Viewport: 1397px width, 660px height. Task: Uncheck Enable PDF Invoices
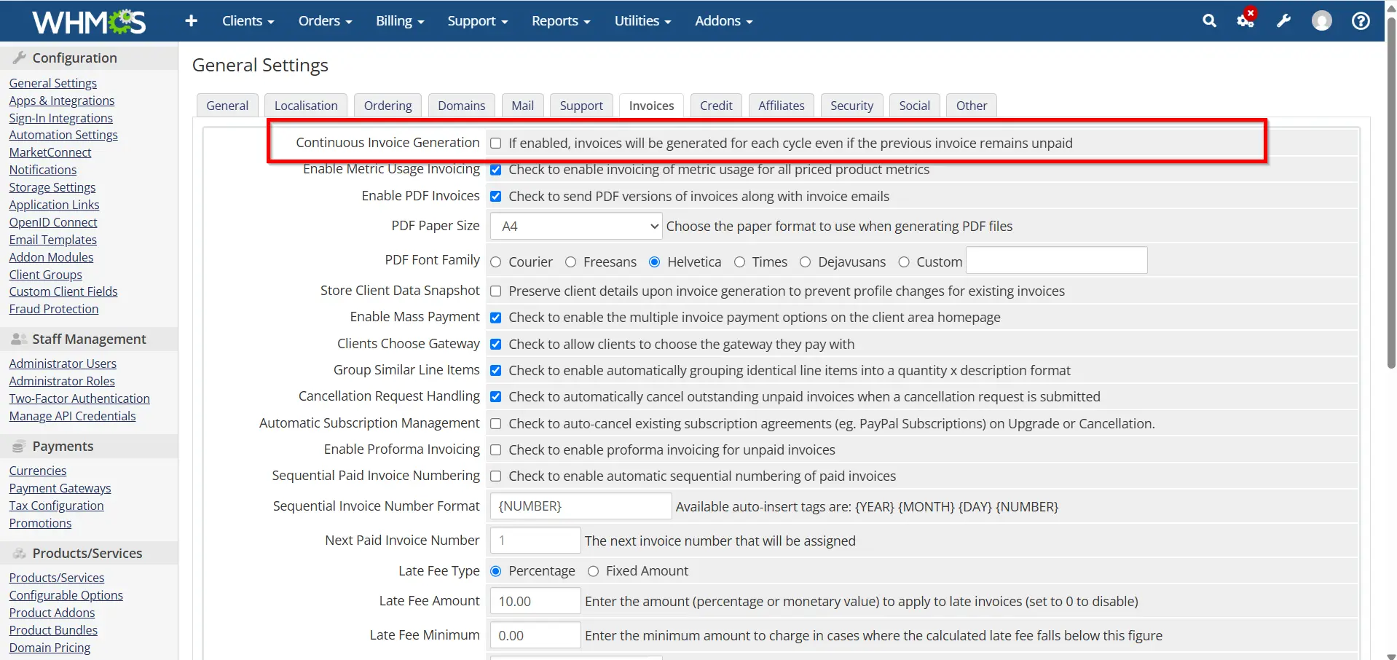coord(496,197)
